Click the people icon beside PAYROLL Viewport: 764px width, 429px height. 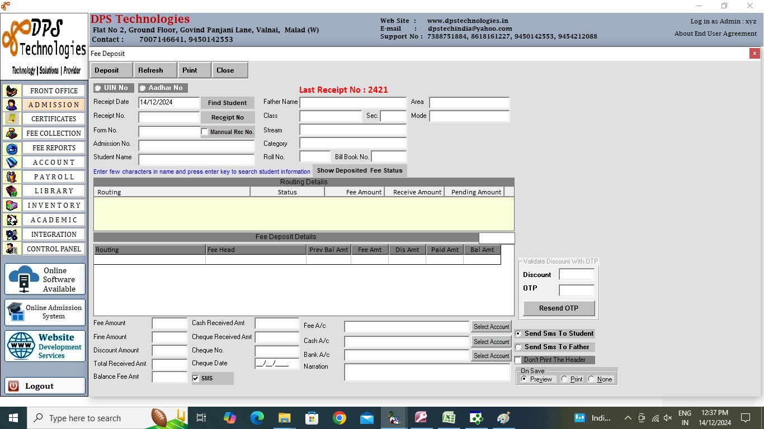click(x=12, y=177)
